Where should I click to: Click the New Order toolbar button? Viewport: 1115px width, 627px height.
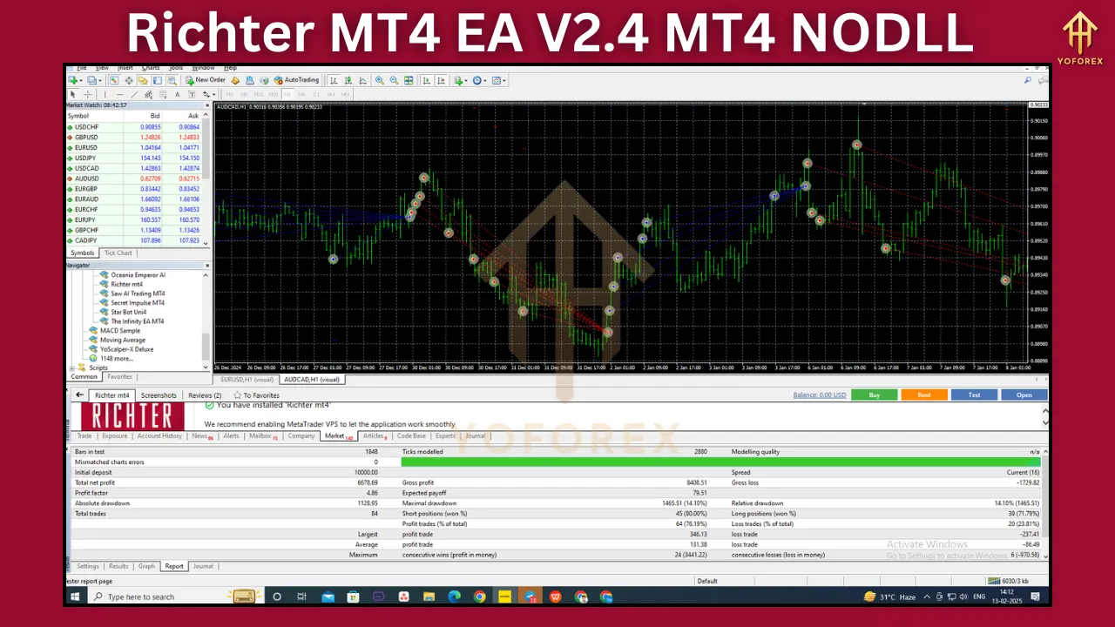tap(206, 80)
